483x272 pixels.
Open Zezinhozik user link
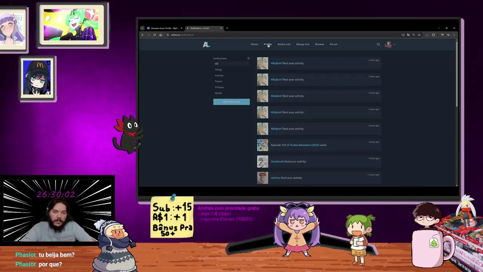pyautogui.click(x=277, y=161)
